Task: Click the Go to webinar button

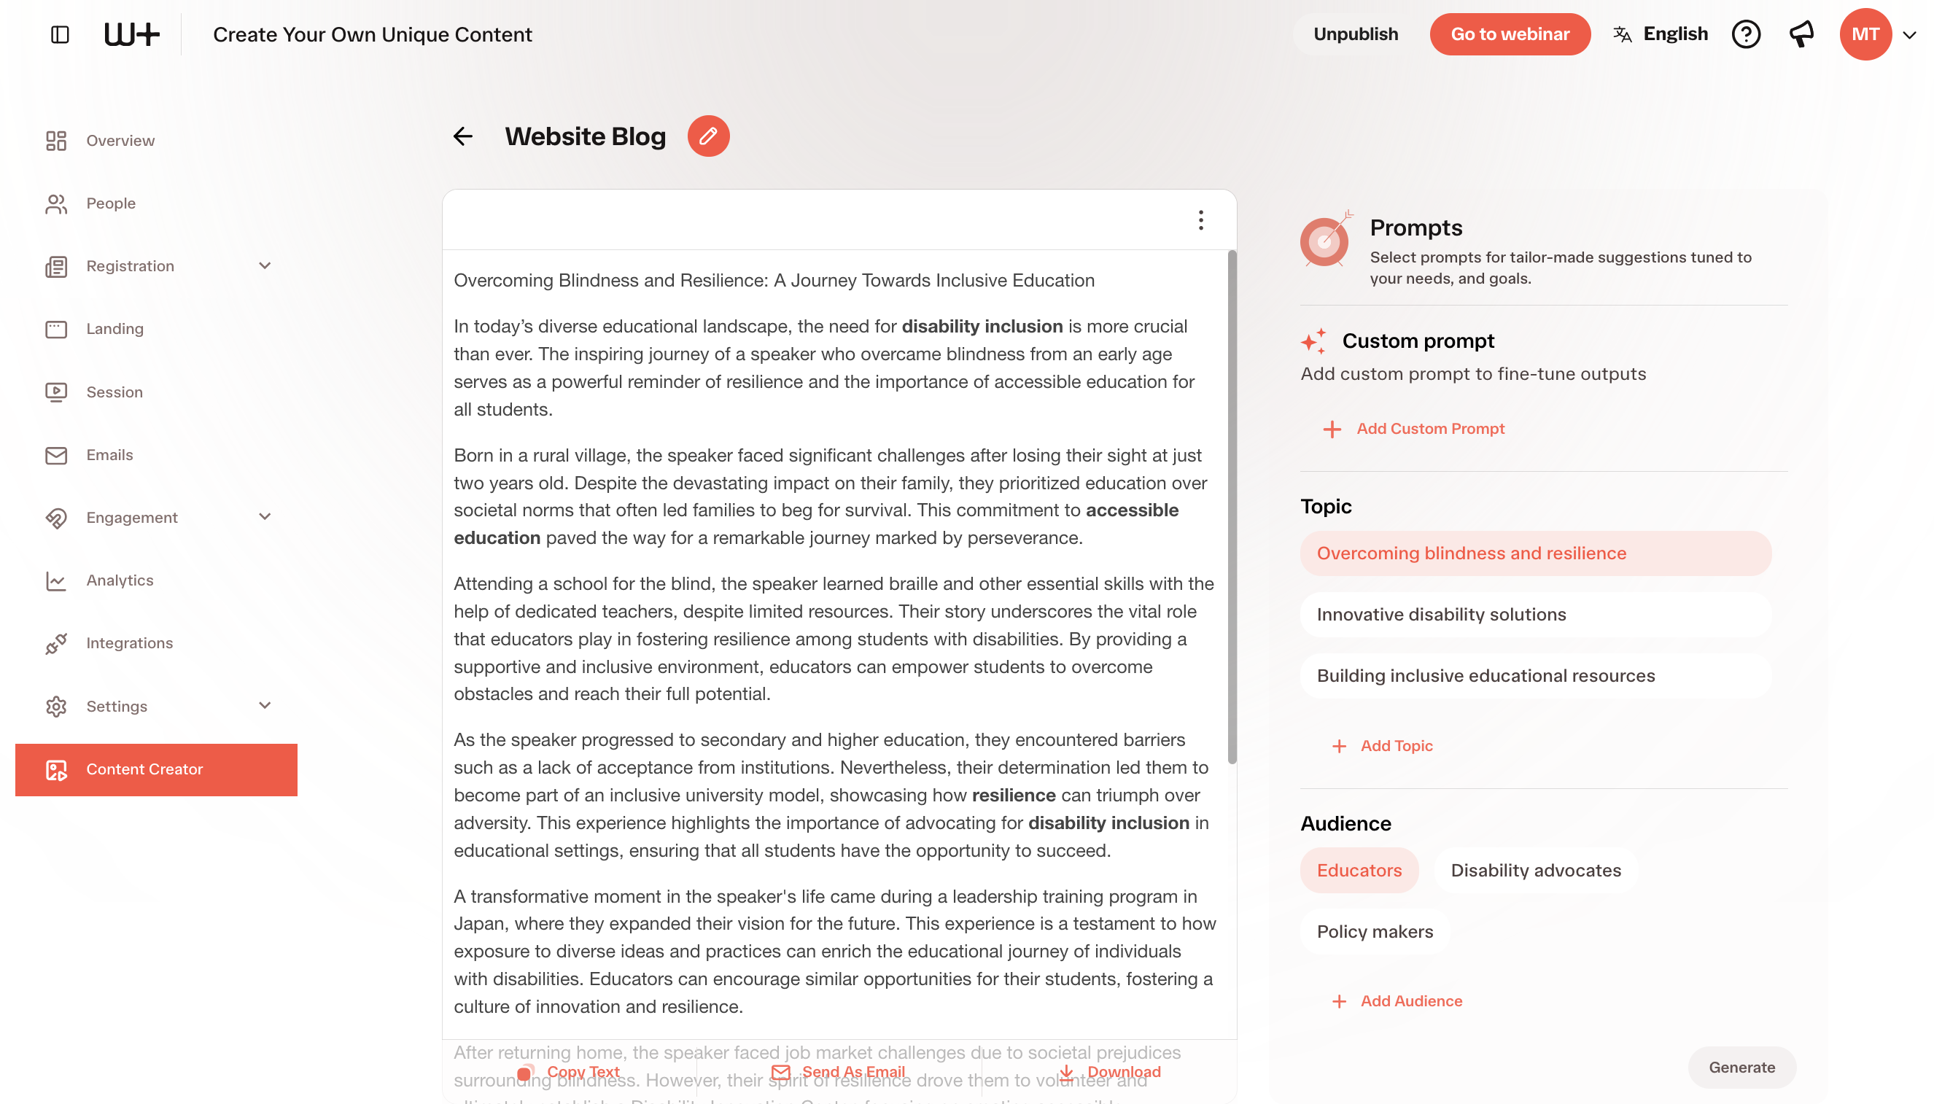Action: click(x=1510, y=34)
